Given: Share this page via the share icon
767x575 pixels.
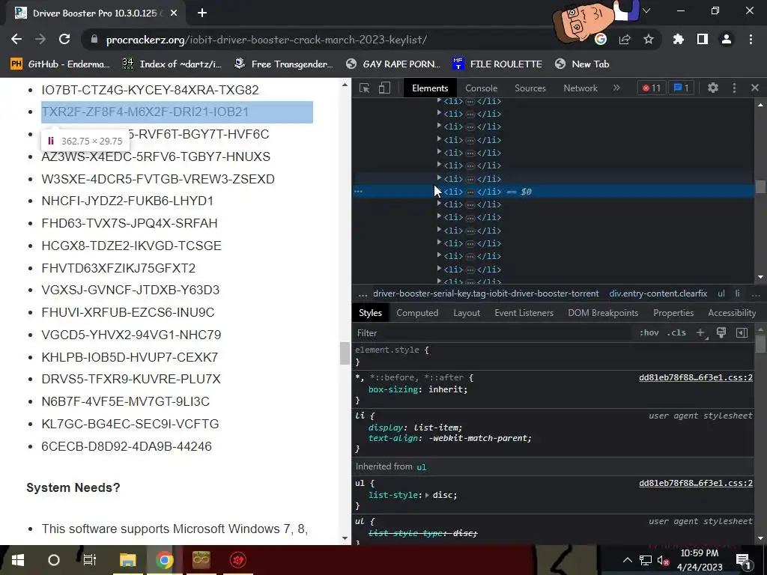Looking at the screenshot, I should point(625,39).
